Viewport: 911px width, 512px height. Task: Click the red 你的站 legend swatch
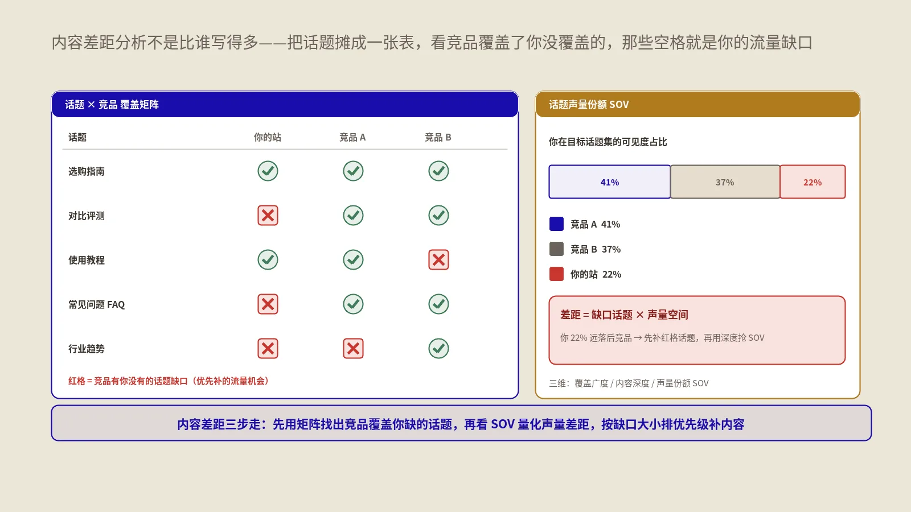pyautogui.click(x=556, y=274)
